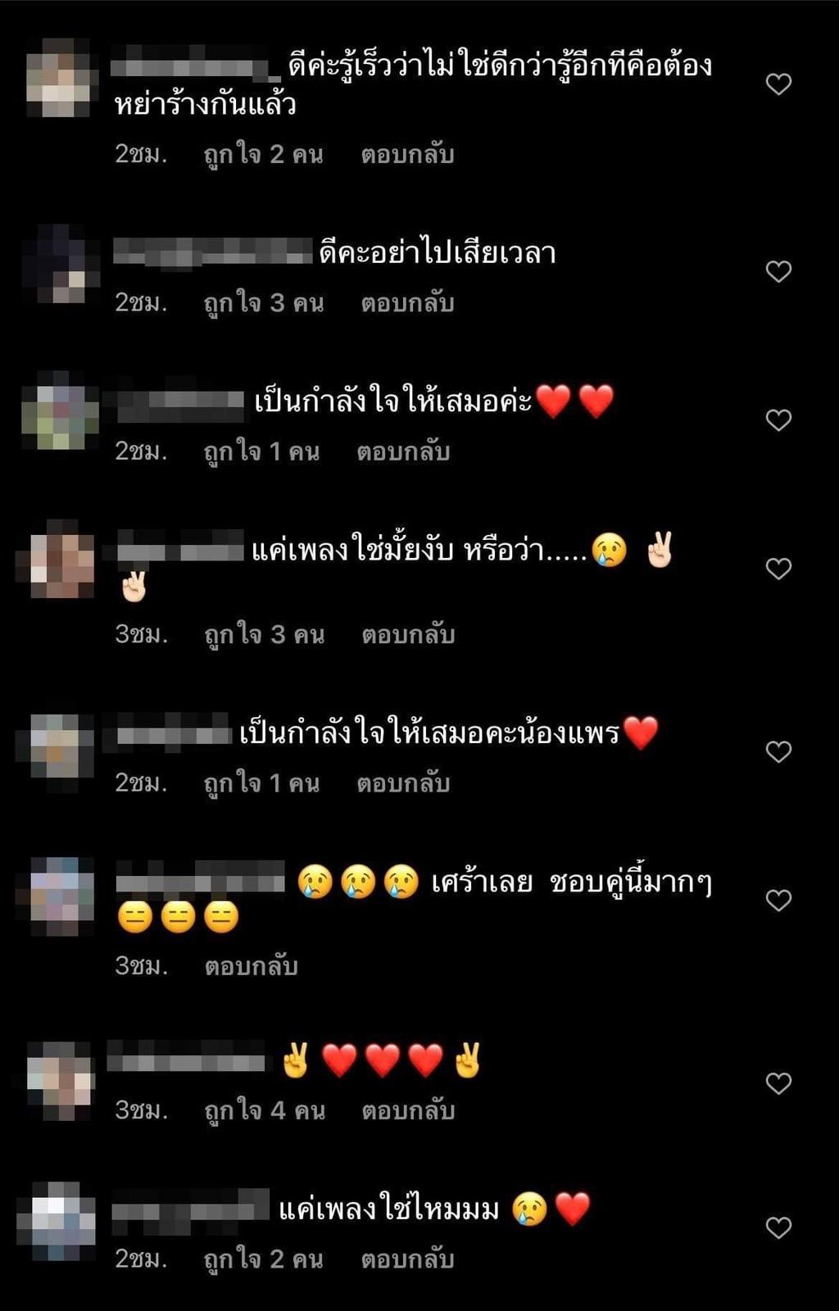Screen dimensions: 839x1311
Task: Like the comment about 'หย่าร้างกันแล้ว'
Action: click(x=778, y=84)
